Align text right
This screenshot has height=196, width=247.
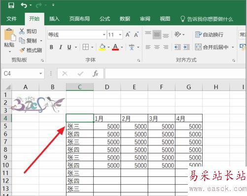click(x=166, y=47)
